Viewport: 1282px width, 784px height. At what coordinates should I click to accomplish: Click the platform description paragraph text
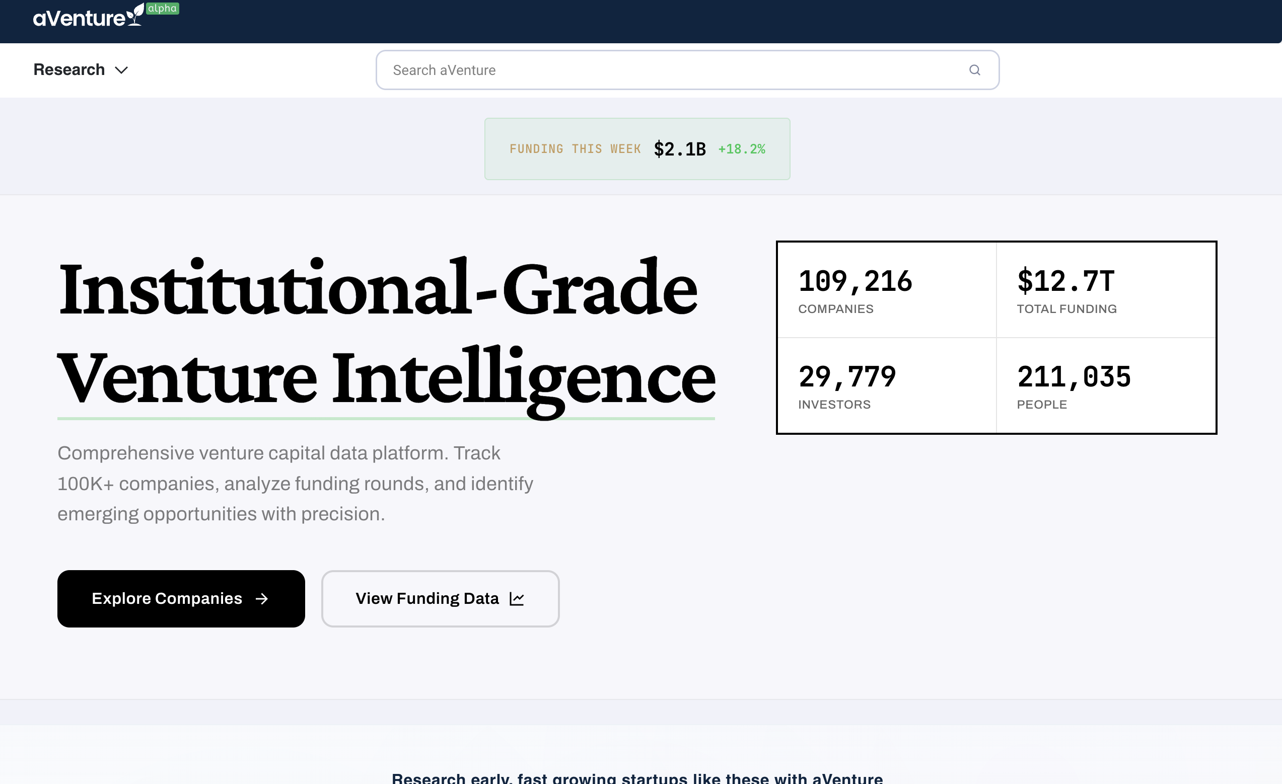click(295, 484)
